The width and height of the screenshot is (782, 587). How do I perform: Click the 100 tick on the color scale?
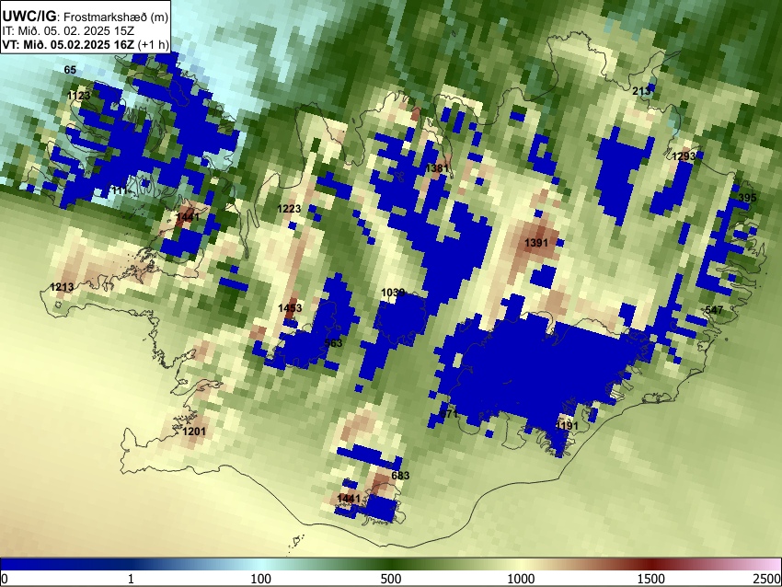tap(261, 579)
